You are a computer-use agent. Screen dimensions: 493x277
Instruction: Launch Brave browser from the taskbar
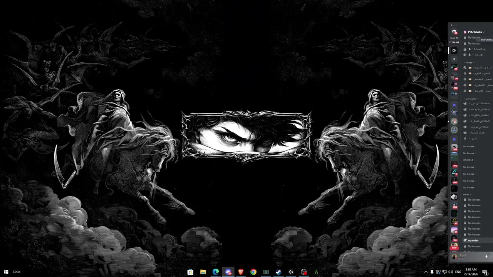tap(241, 272)
